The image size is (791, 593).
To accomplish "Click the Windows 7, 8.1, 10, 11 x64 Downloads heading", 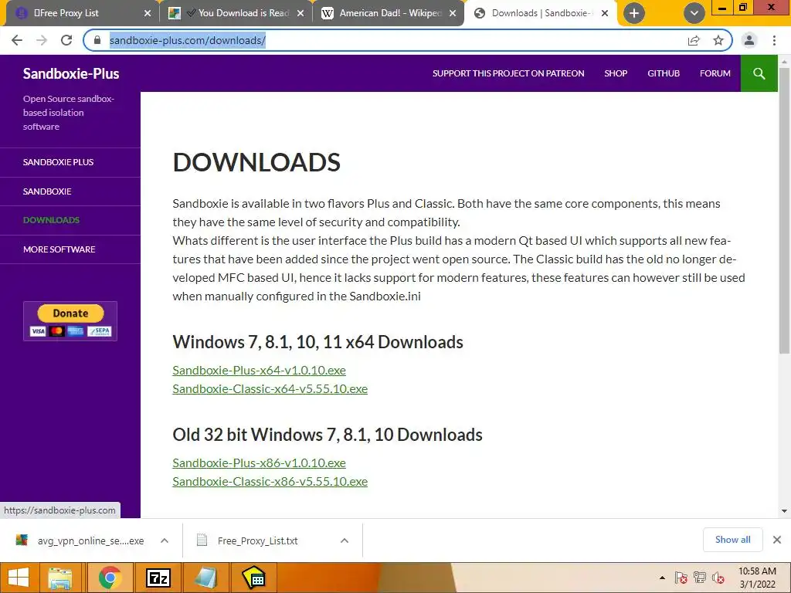I will click(x=317, y=342).
